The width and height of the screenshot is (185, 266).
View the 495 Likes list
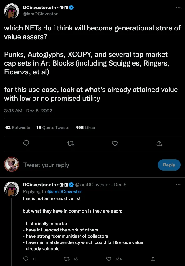click(85, 128)
